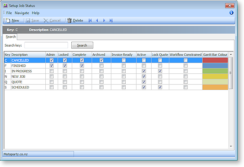The image size is (244, 167).
Task: Click the Archived column header
Action: point(101,55)
